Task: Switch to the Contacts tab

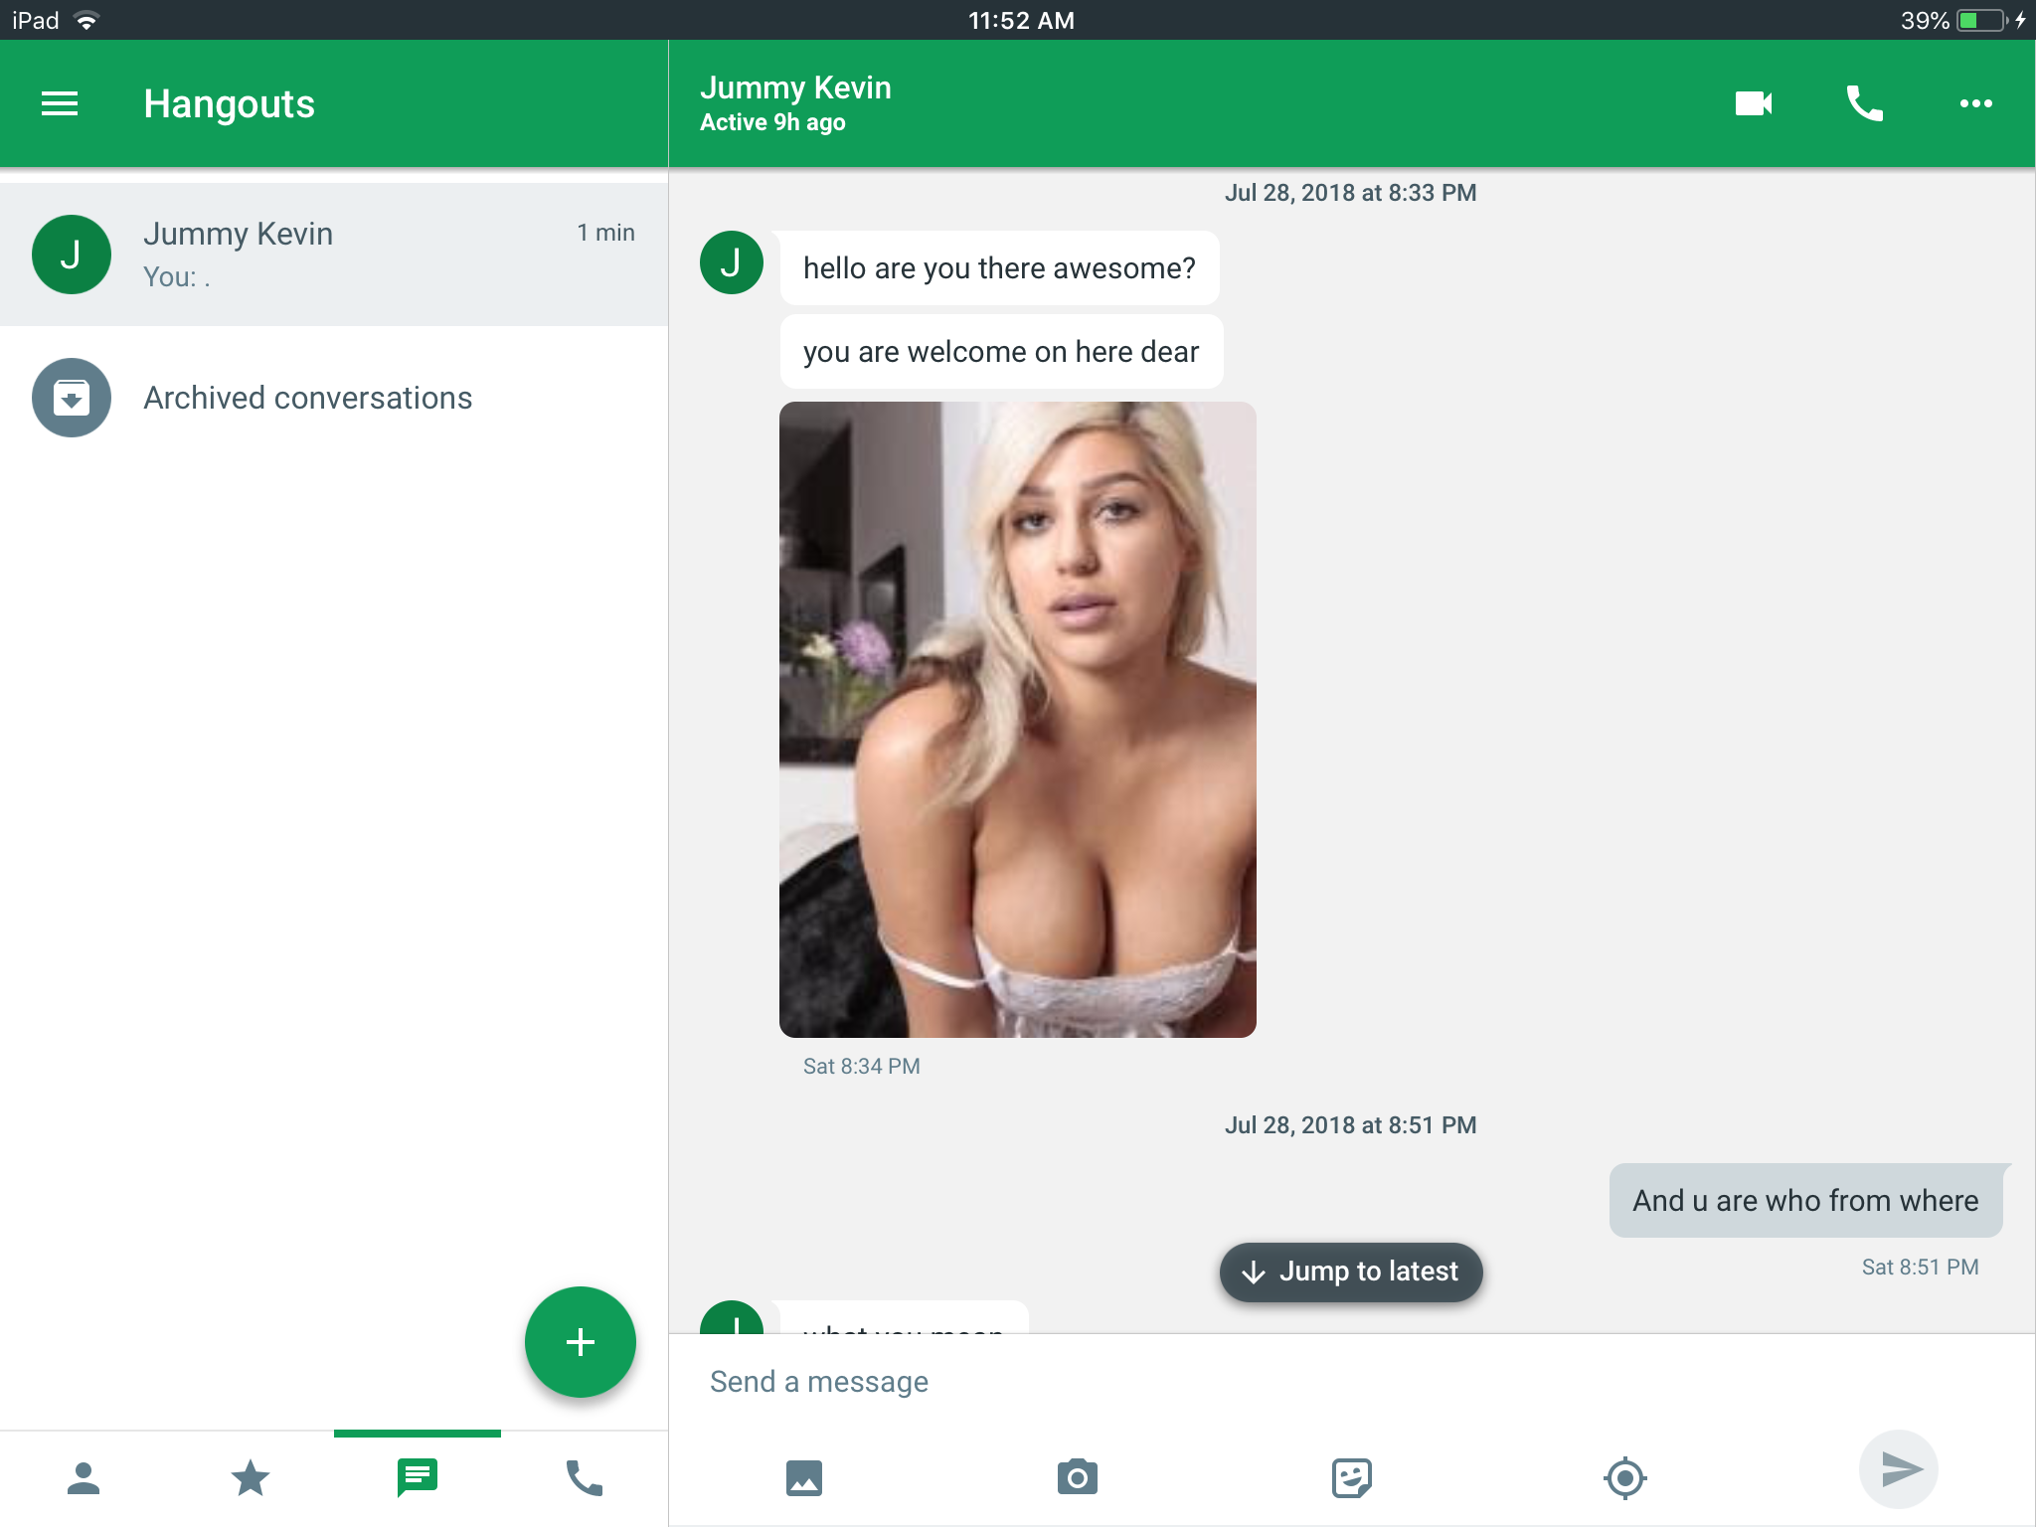Action: coord(84,1478)
